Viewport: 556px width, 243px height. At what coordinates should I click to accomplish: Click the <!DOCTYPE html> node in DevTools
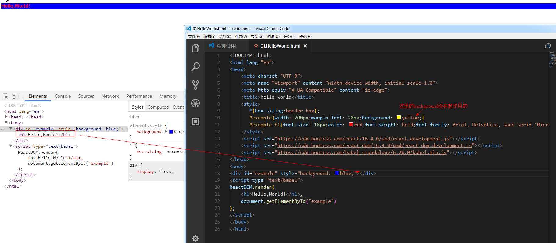pyautogui.click(x=23, y=105)
